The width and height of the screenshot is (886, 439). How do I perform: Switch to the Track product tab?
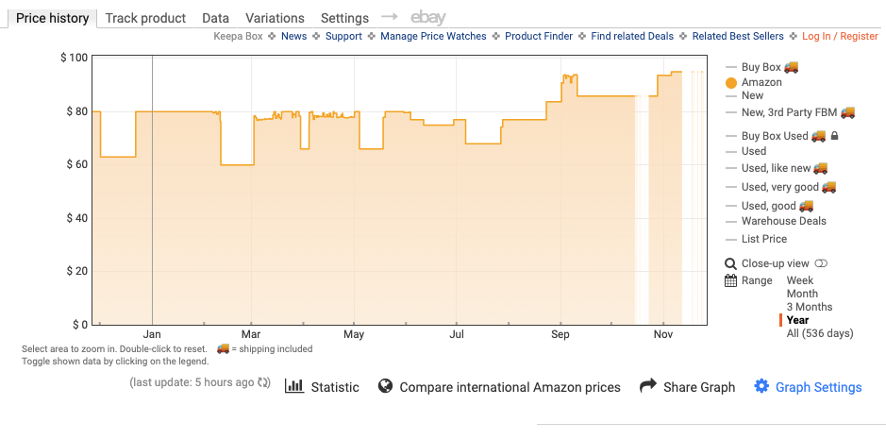click(x=145, y=18)
